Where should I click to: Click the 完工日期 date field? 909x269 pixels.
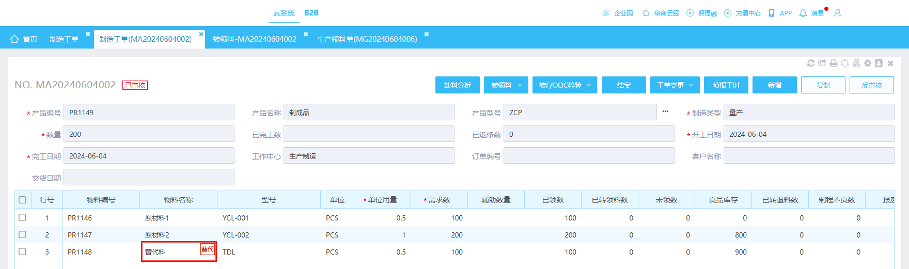(149, 155)
